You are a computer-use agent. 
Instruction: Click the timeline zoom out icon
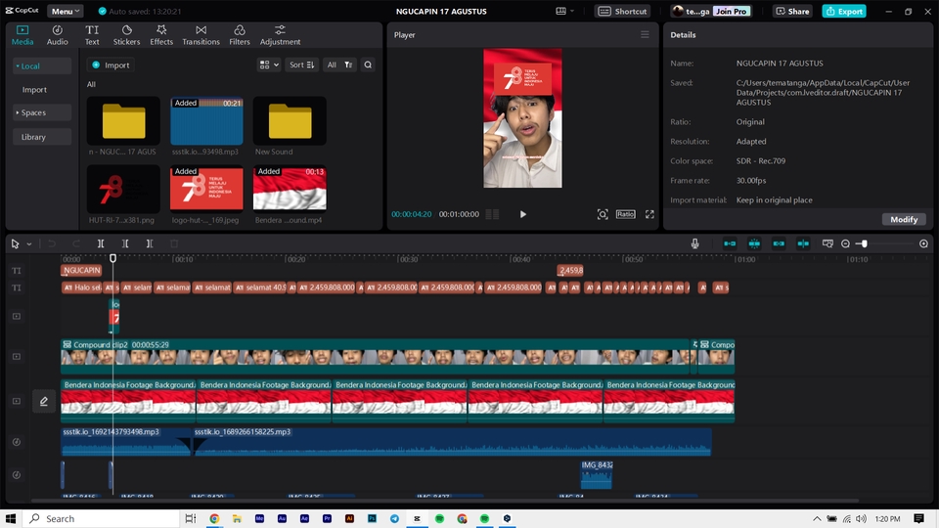845,243
